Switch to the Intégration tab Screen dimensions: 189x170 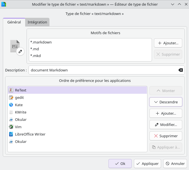[x=37, y=22]
